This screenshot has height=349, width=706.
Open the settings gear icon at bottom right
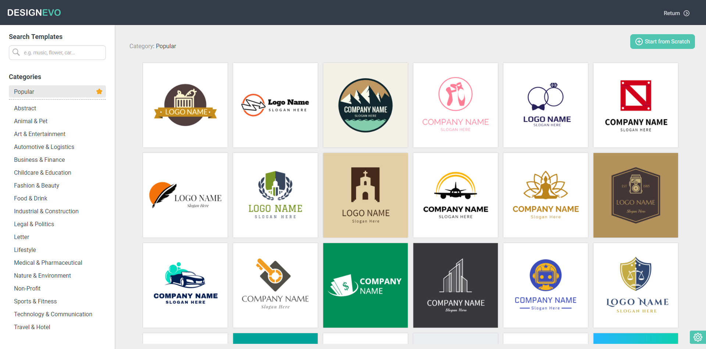tap(698, 337)
